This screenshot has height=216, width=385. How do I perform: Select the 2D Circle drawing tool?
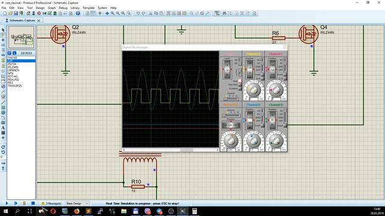(3, 113)
